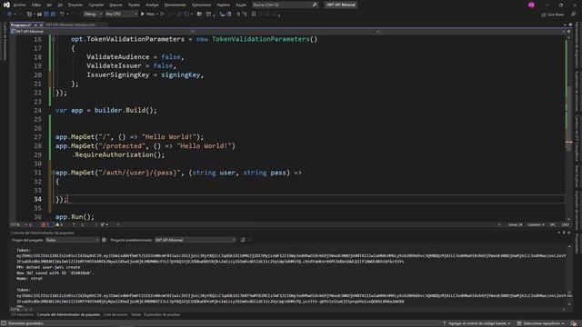Click the notifications bell in status bar

pos(574,323)
